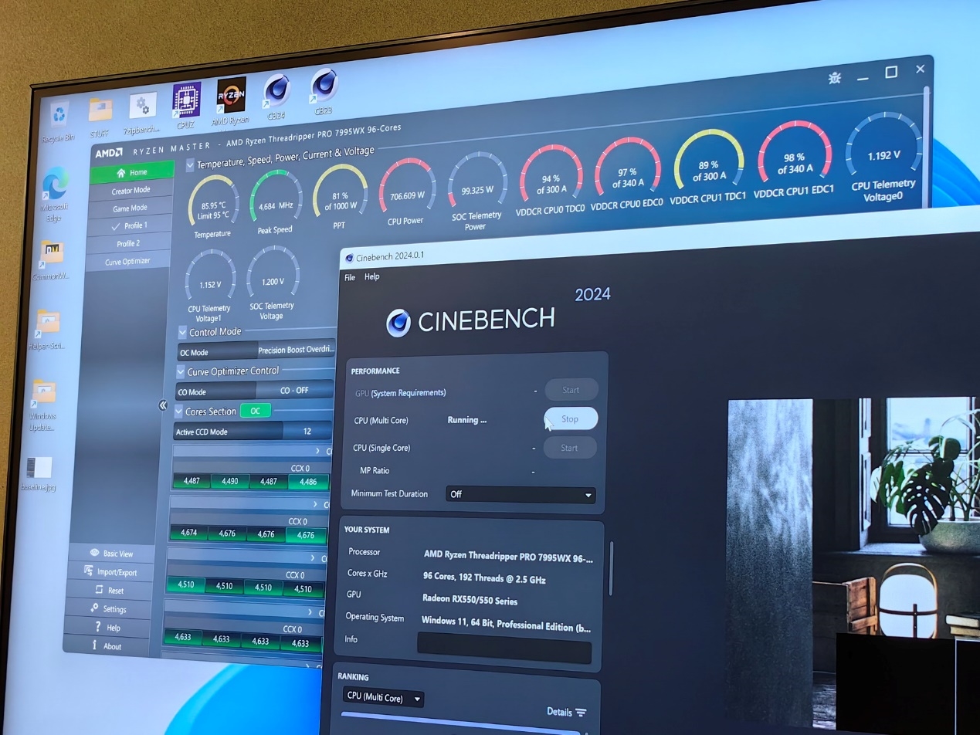Open Cinebench Help menu
980x735 pixels.
pos(372,276)
